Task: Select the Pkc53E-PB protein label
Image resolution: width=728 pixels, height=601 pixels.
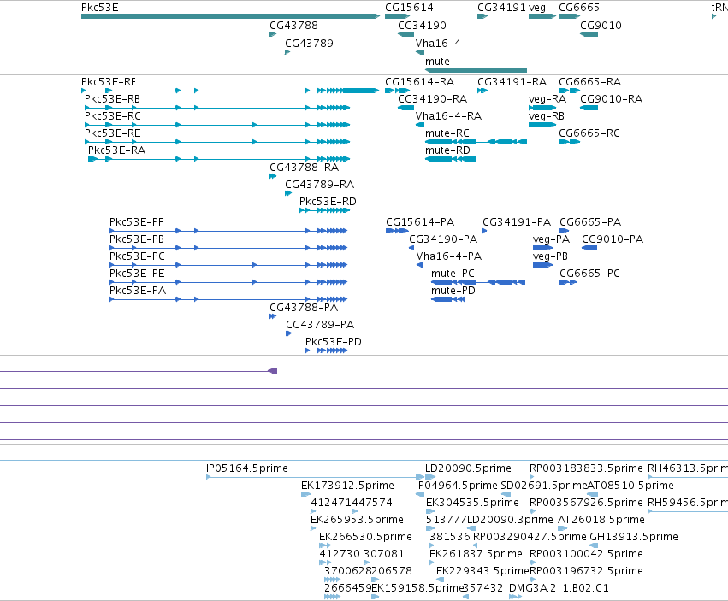Action: [137, 239]
